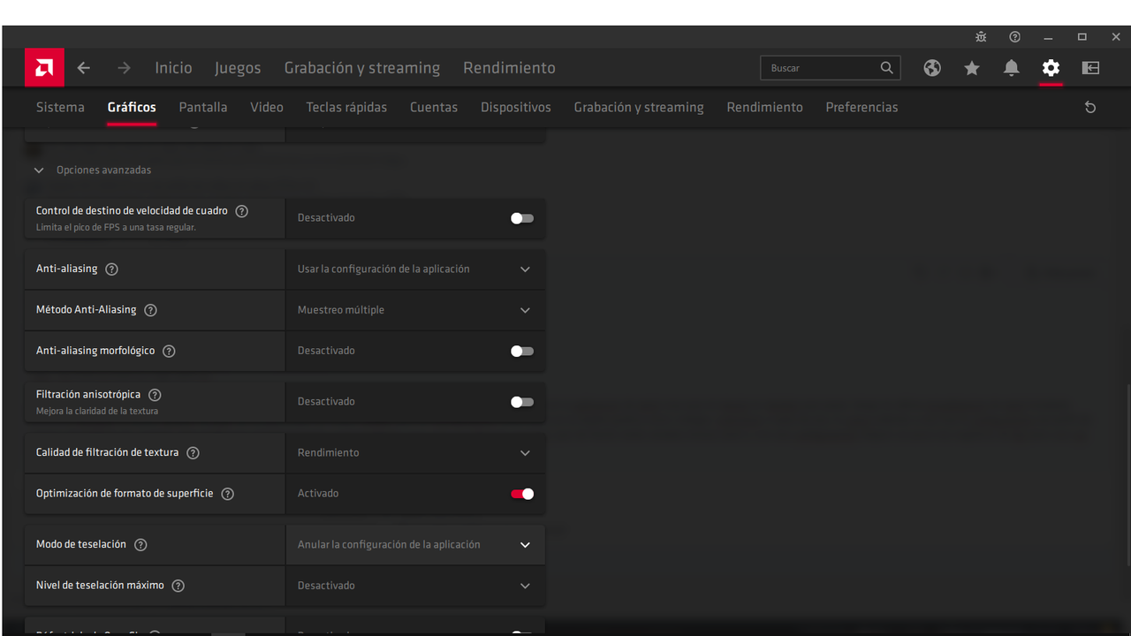Switch to Grabación y streaming settings tab

pyautogui.click(x=639, y=107)
